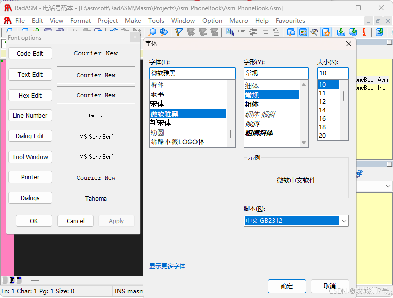Viewport: 393px width, 298px height.
Task: Close the 字体 font dialog
Action: 349,44
